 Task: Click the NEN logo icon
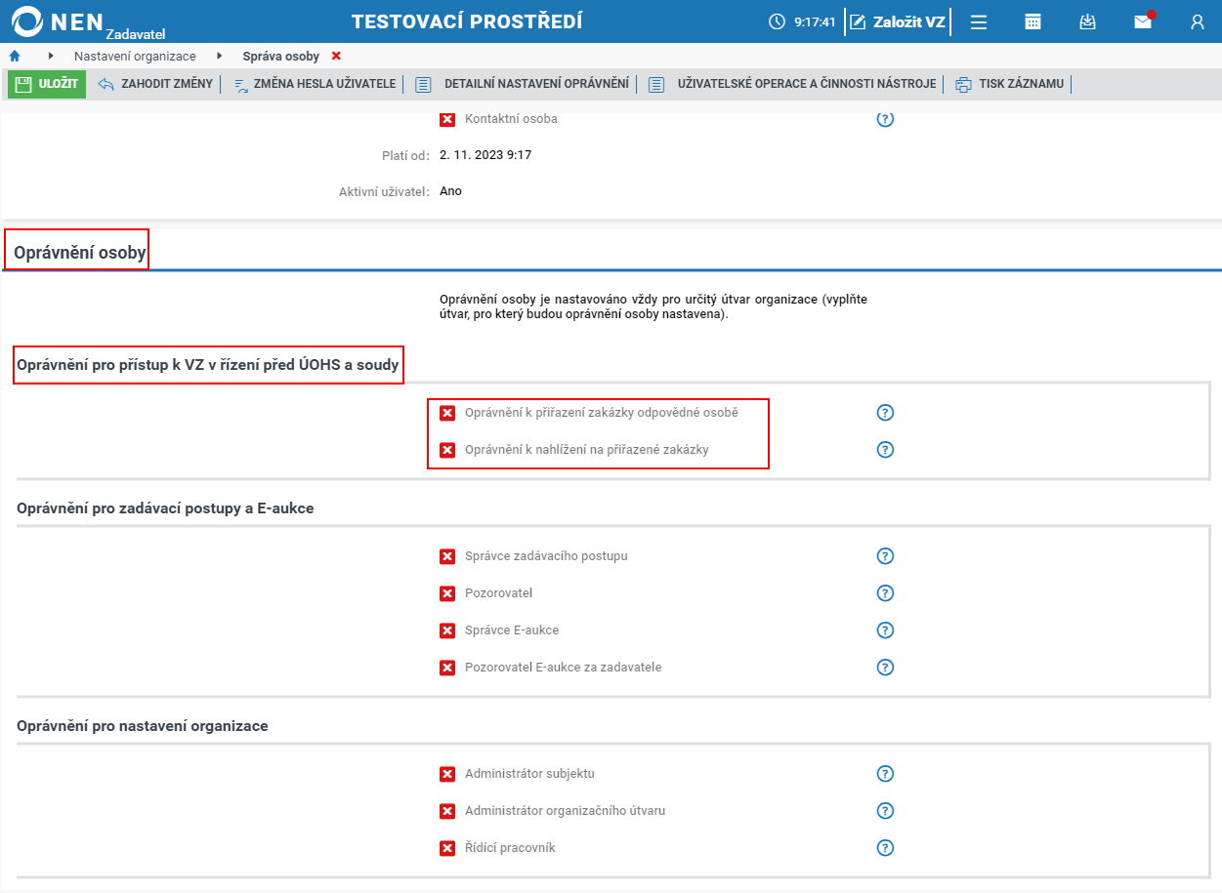point(26,21)
